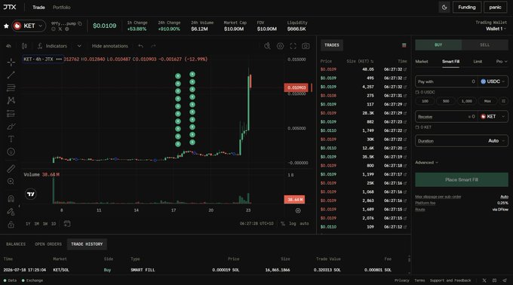Open the Receive KET token dropdown
Image resolution: width=513 pixels, height=285 pixels.
point(493,117)
